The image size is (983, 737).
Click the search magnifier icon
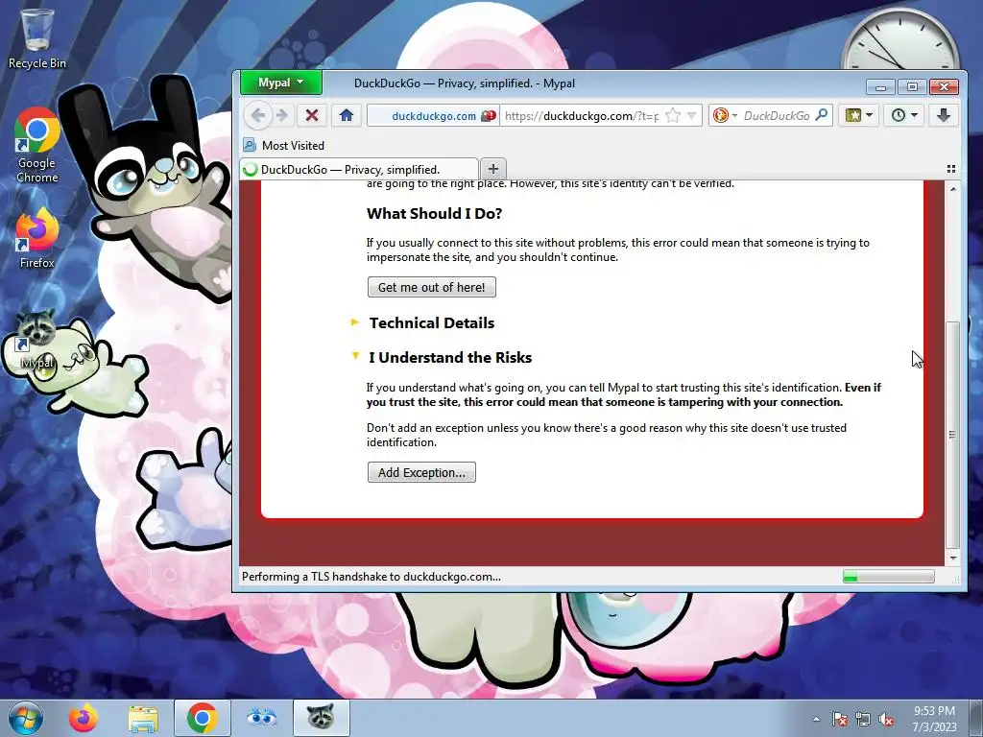pos(821,115)
